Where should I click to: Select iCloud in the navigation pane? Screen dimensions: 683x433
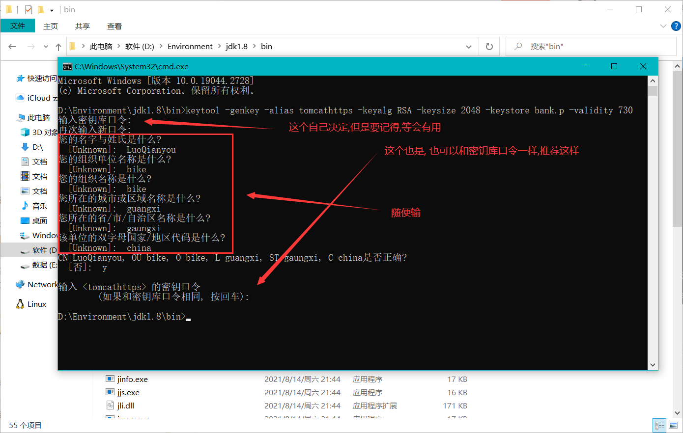click(x=37, y=98)
